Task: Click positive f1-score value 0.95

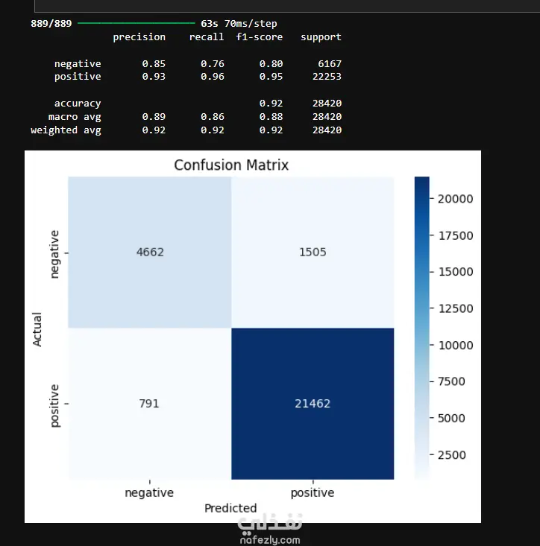Action: (x=271, y=76)
